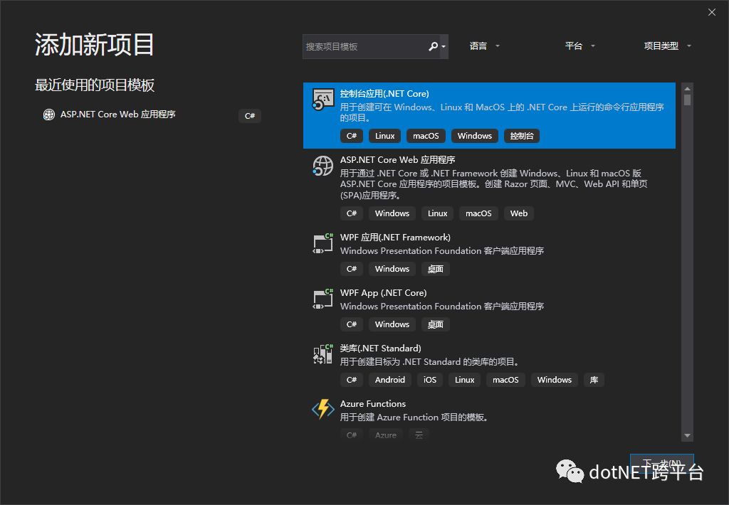This screenshot has height=505, width=729.
Task: Click the 类库(.NET Standard) library icon
Action: coord(322,354)
